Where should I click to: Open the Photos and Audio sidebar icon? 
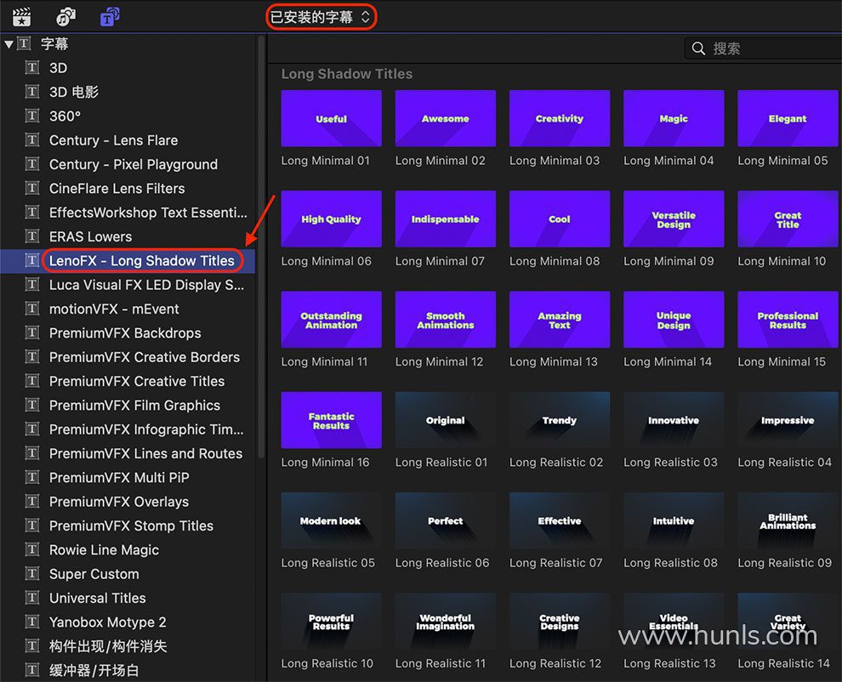(x=65, y=17)
